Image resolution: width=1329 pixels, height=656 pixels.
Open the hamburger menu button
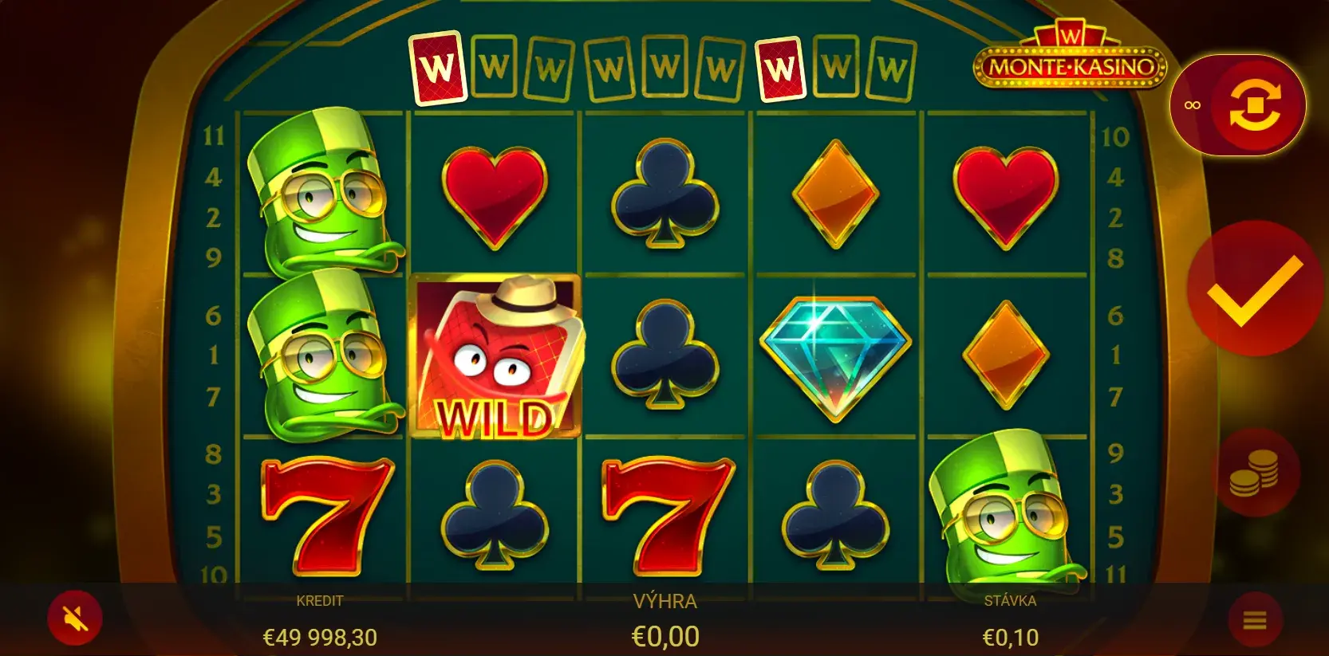pos(1255,619)
